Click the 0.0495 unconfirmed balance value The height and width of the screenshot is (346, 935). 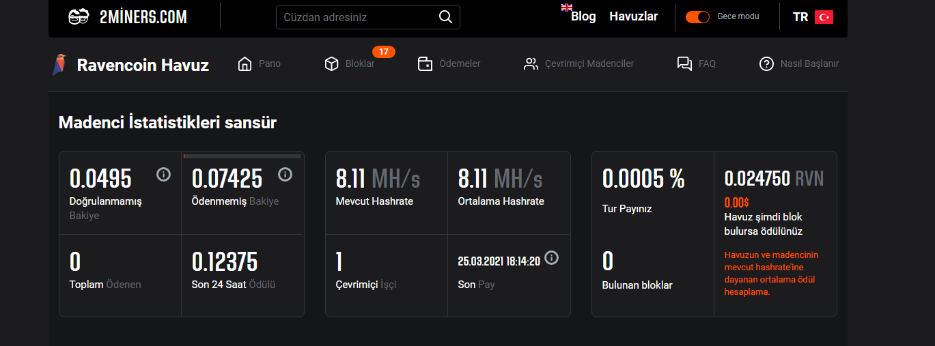[x=100, y=179]
